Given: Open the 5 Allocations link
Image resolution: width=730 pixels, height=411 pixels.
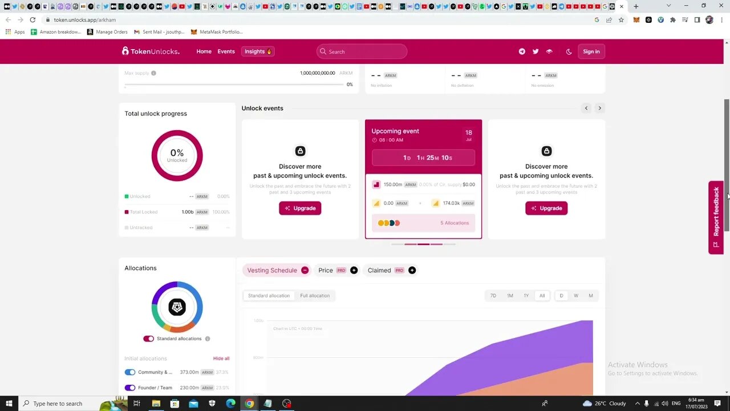Looking at the screenshot, I should [455, 223].
